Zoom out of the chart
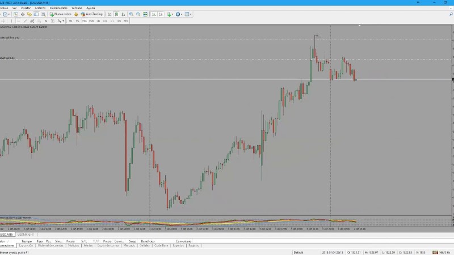454x255 pixels. 138,14
